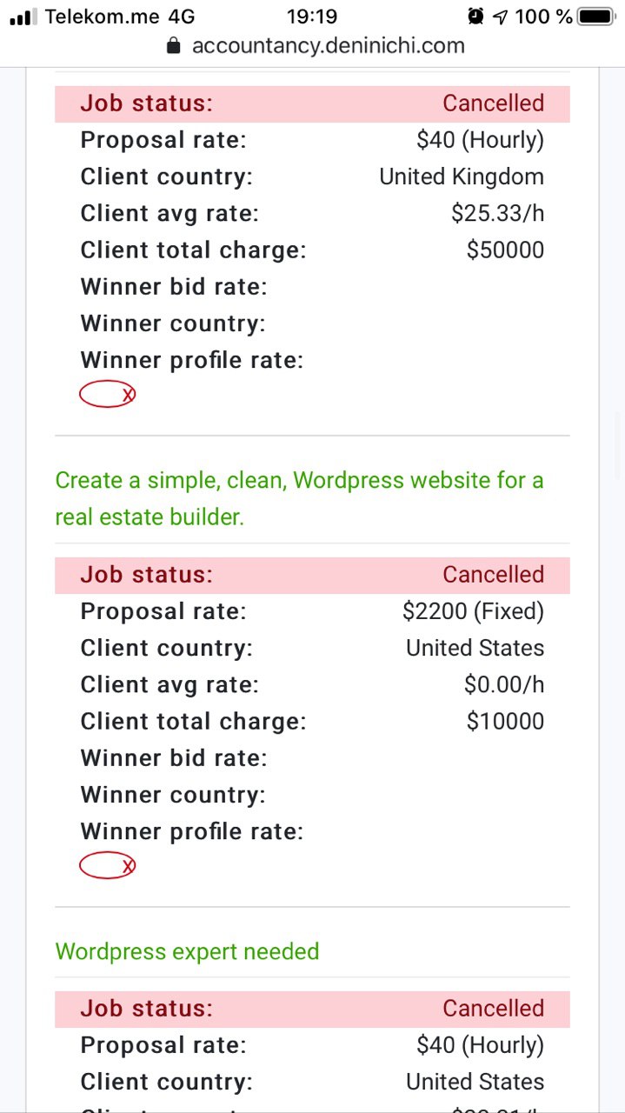
Task: Tap the cellular signal bars icon
Action: [23, 17]
